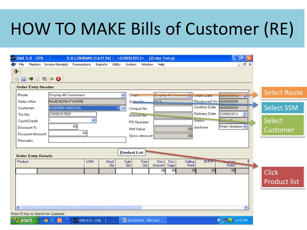
Task: Click the exit door icon in top toolbar
Action: (17, 72)
